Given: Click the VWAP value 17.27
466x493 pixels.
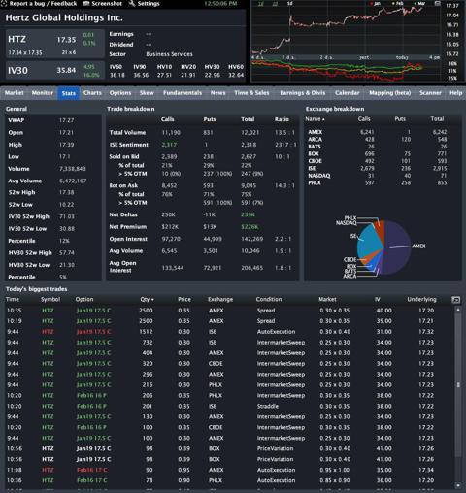Looking at the screenshot, I should (66, 120).
